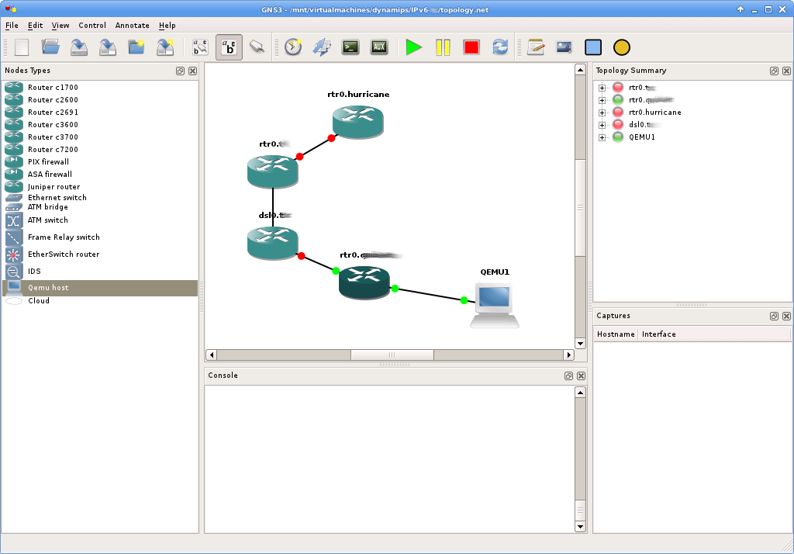Open a topology file via folder icon

pyautogui.click(x=50, y=47)
